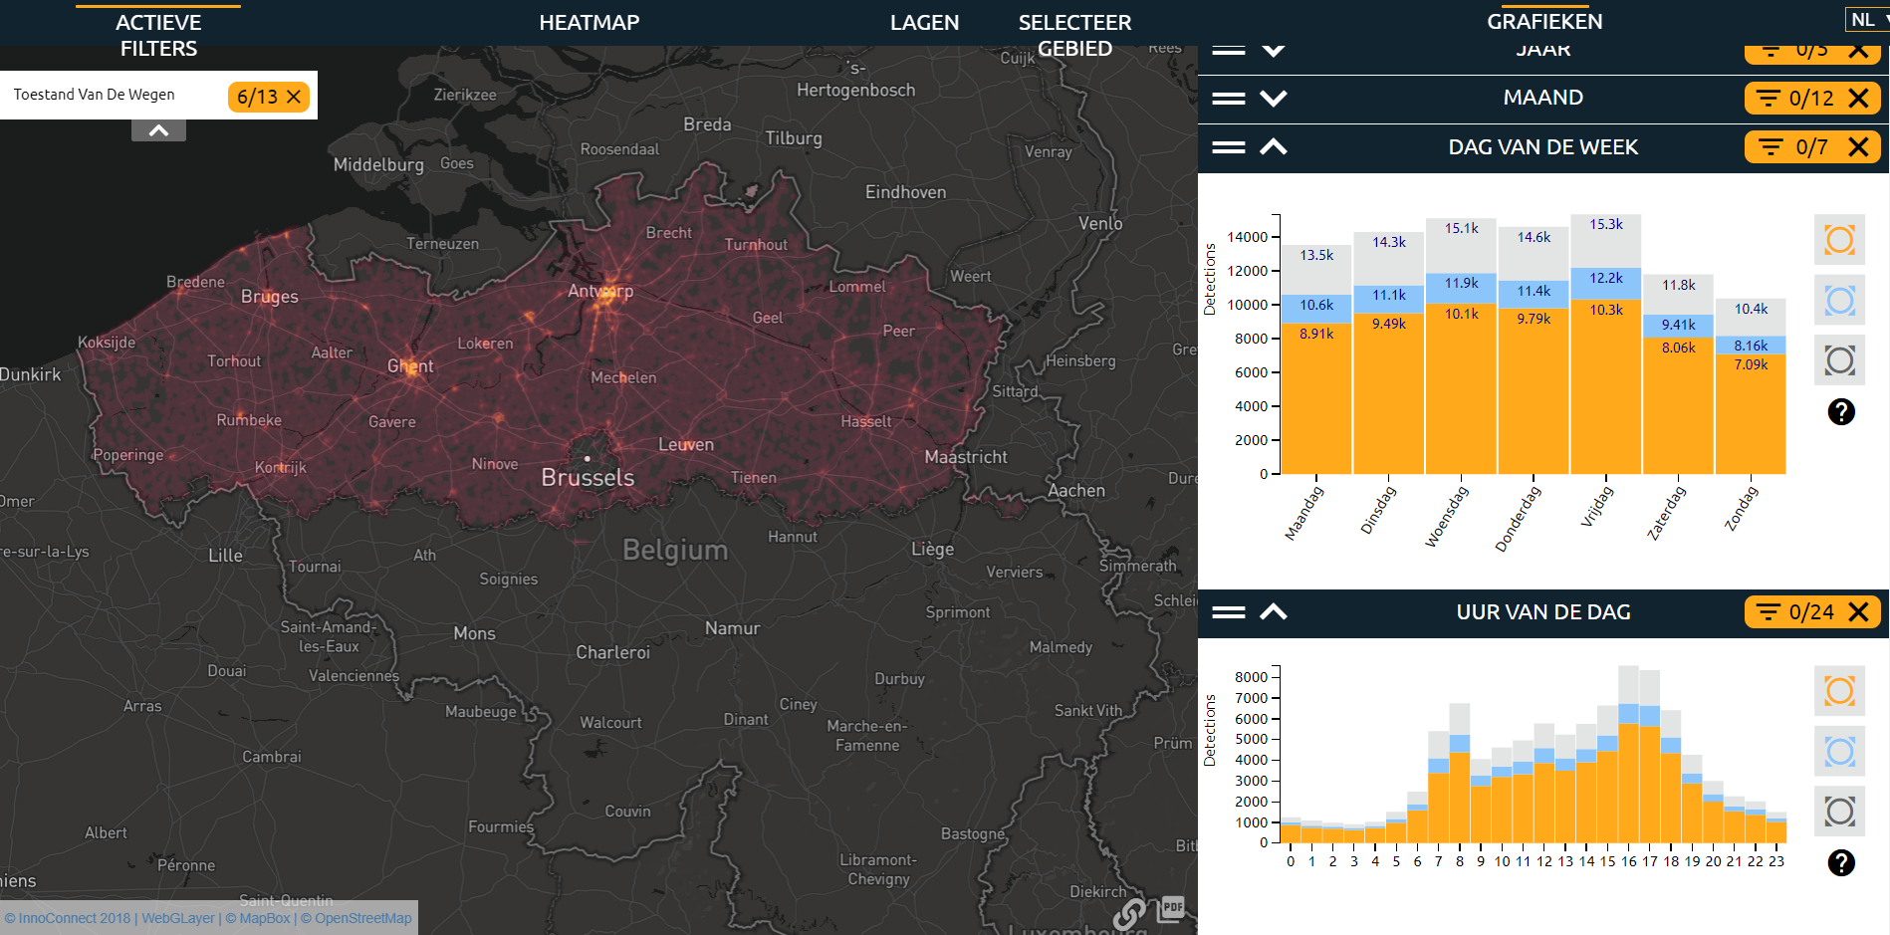Image resolution: width=1890 pixels, height=935 pixels.
Task: Open help for Uur van de Dag chart
Action: pyautogui.click(x=1840, y=862)
